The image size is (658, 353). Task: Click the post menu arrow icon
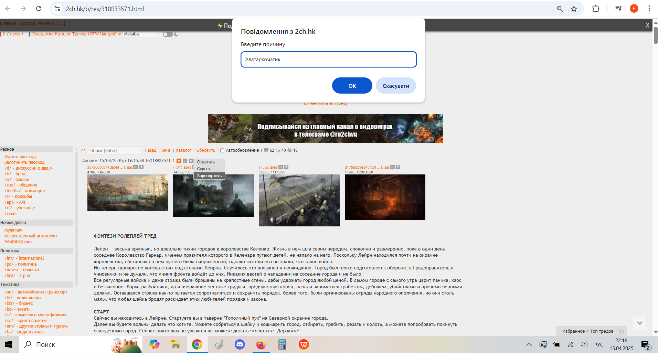tap(191, 161)
